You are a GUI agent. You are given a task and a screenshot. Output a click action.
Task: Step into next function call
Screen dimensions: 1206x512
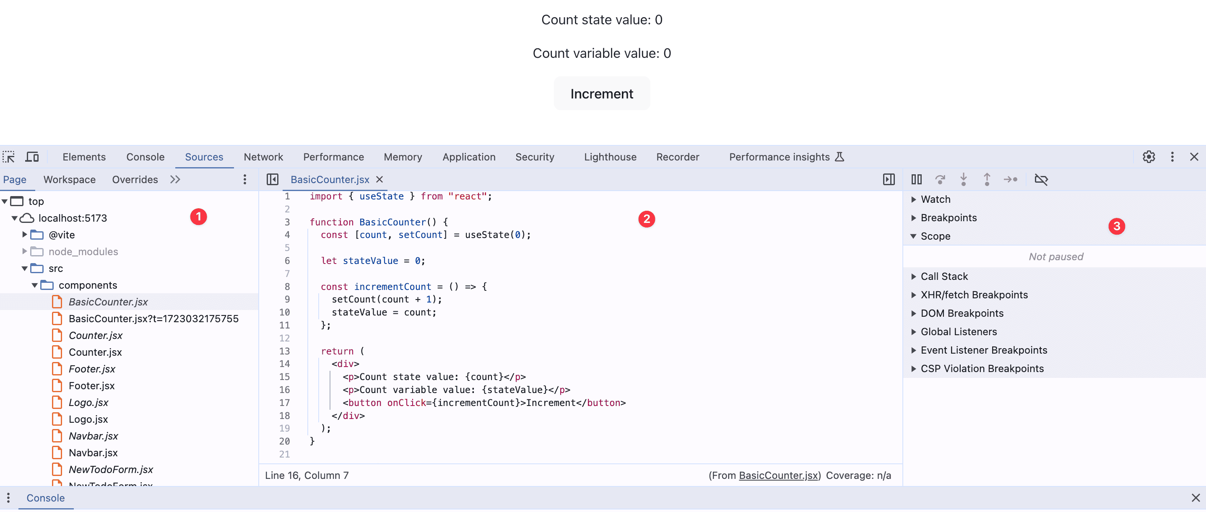tap(964, 180)
